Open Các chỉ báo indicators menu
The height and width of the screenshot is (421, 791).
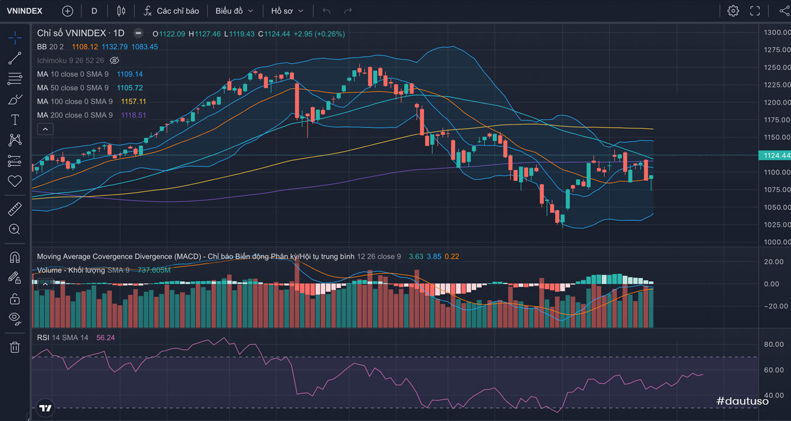(171, 11)
